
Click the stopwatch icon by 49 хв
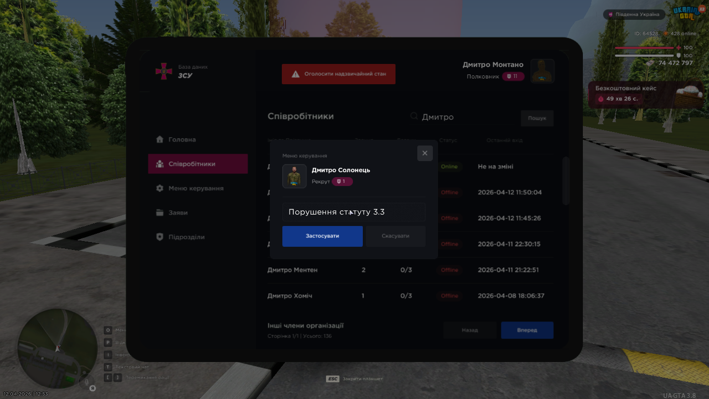pyautogui.click(x=600, y=99)
